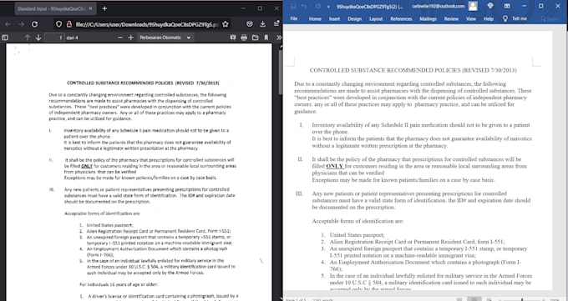Click the Tell me search lightbulb
The height and width of the screenshot is (301, 568).
pos(505,18)
